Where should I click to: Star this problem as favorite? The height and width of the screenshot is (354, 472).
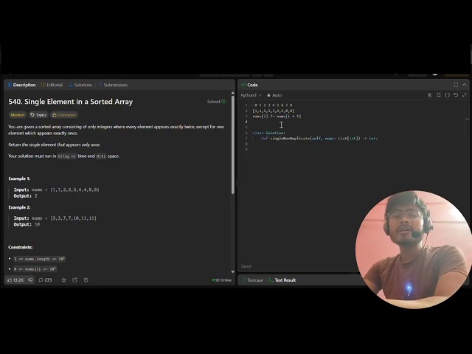pos(64,280)
